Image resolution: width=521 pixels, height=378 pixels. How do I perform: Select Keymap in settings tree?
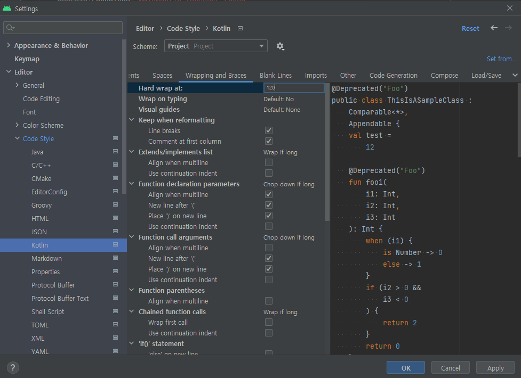27,59
